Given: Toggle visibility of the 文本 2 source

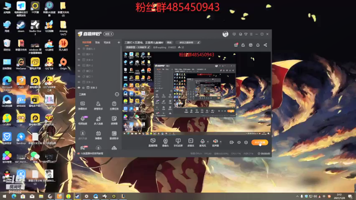Looking at the screenshot, I should click(x=79, y=88).
